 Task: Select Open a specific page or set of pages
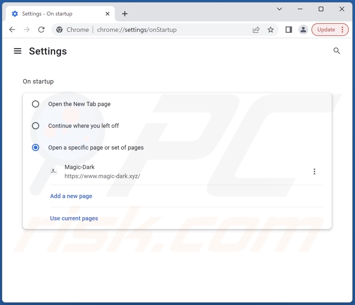point(35,148)
